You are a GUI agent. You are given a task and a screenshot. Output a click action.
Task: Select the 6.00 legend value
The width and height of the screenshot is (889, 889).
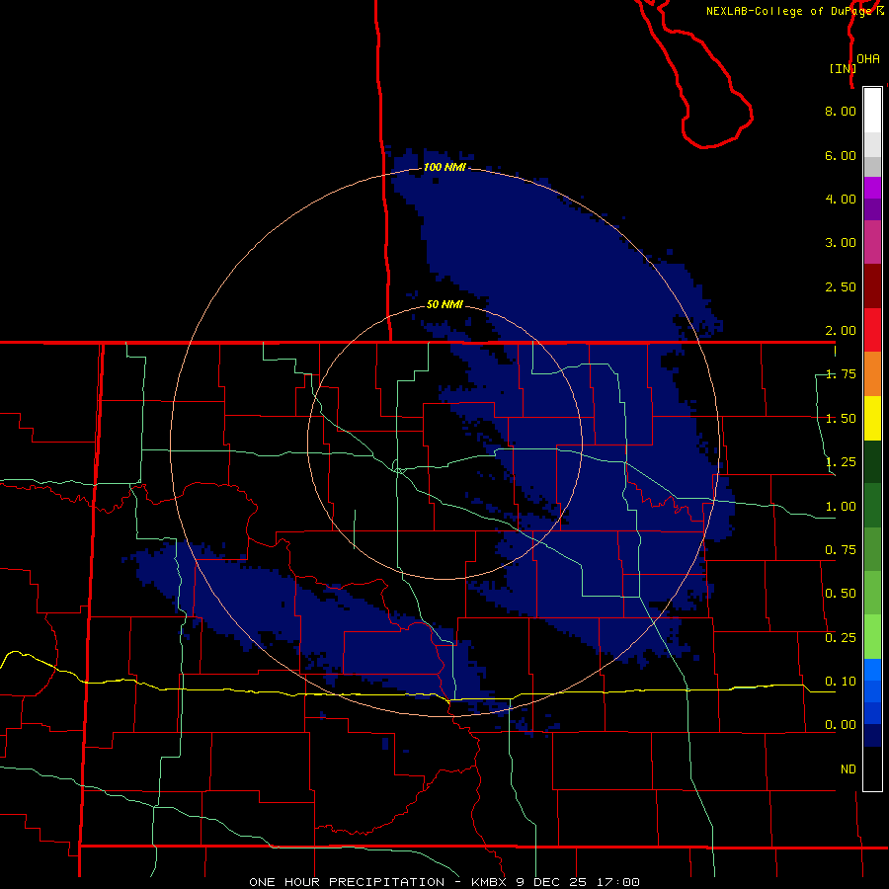coord(841,155)
